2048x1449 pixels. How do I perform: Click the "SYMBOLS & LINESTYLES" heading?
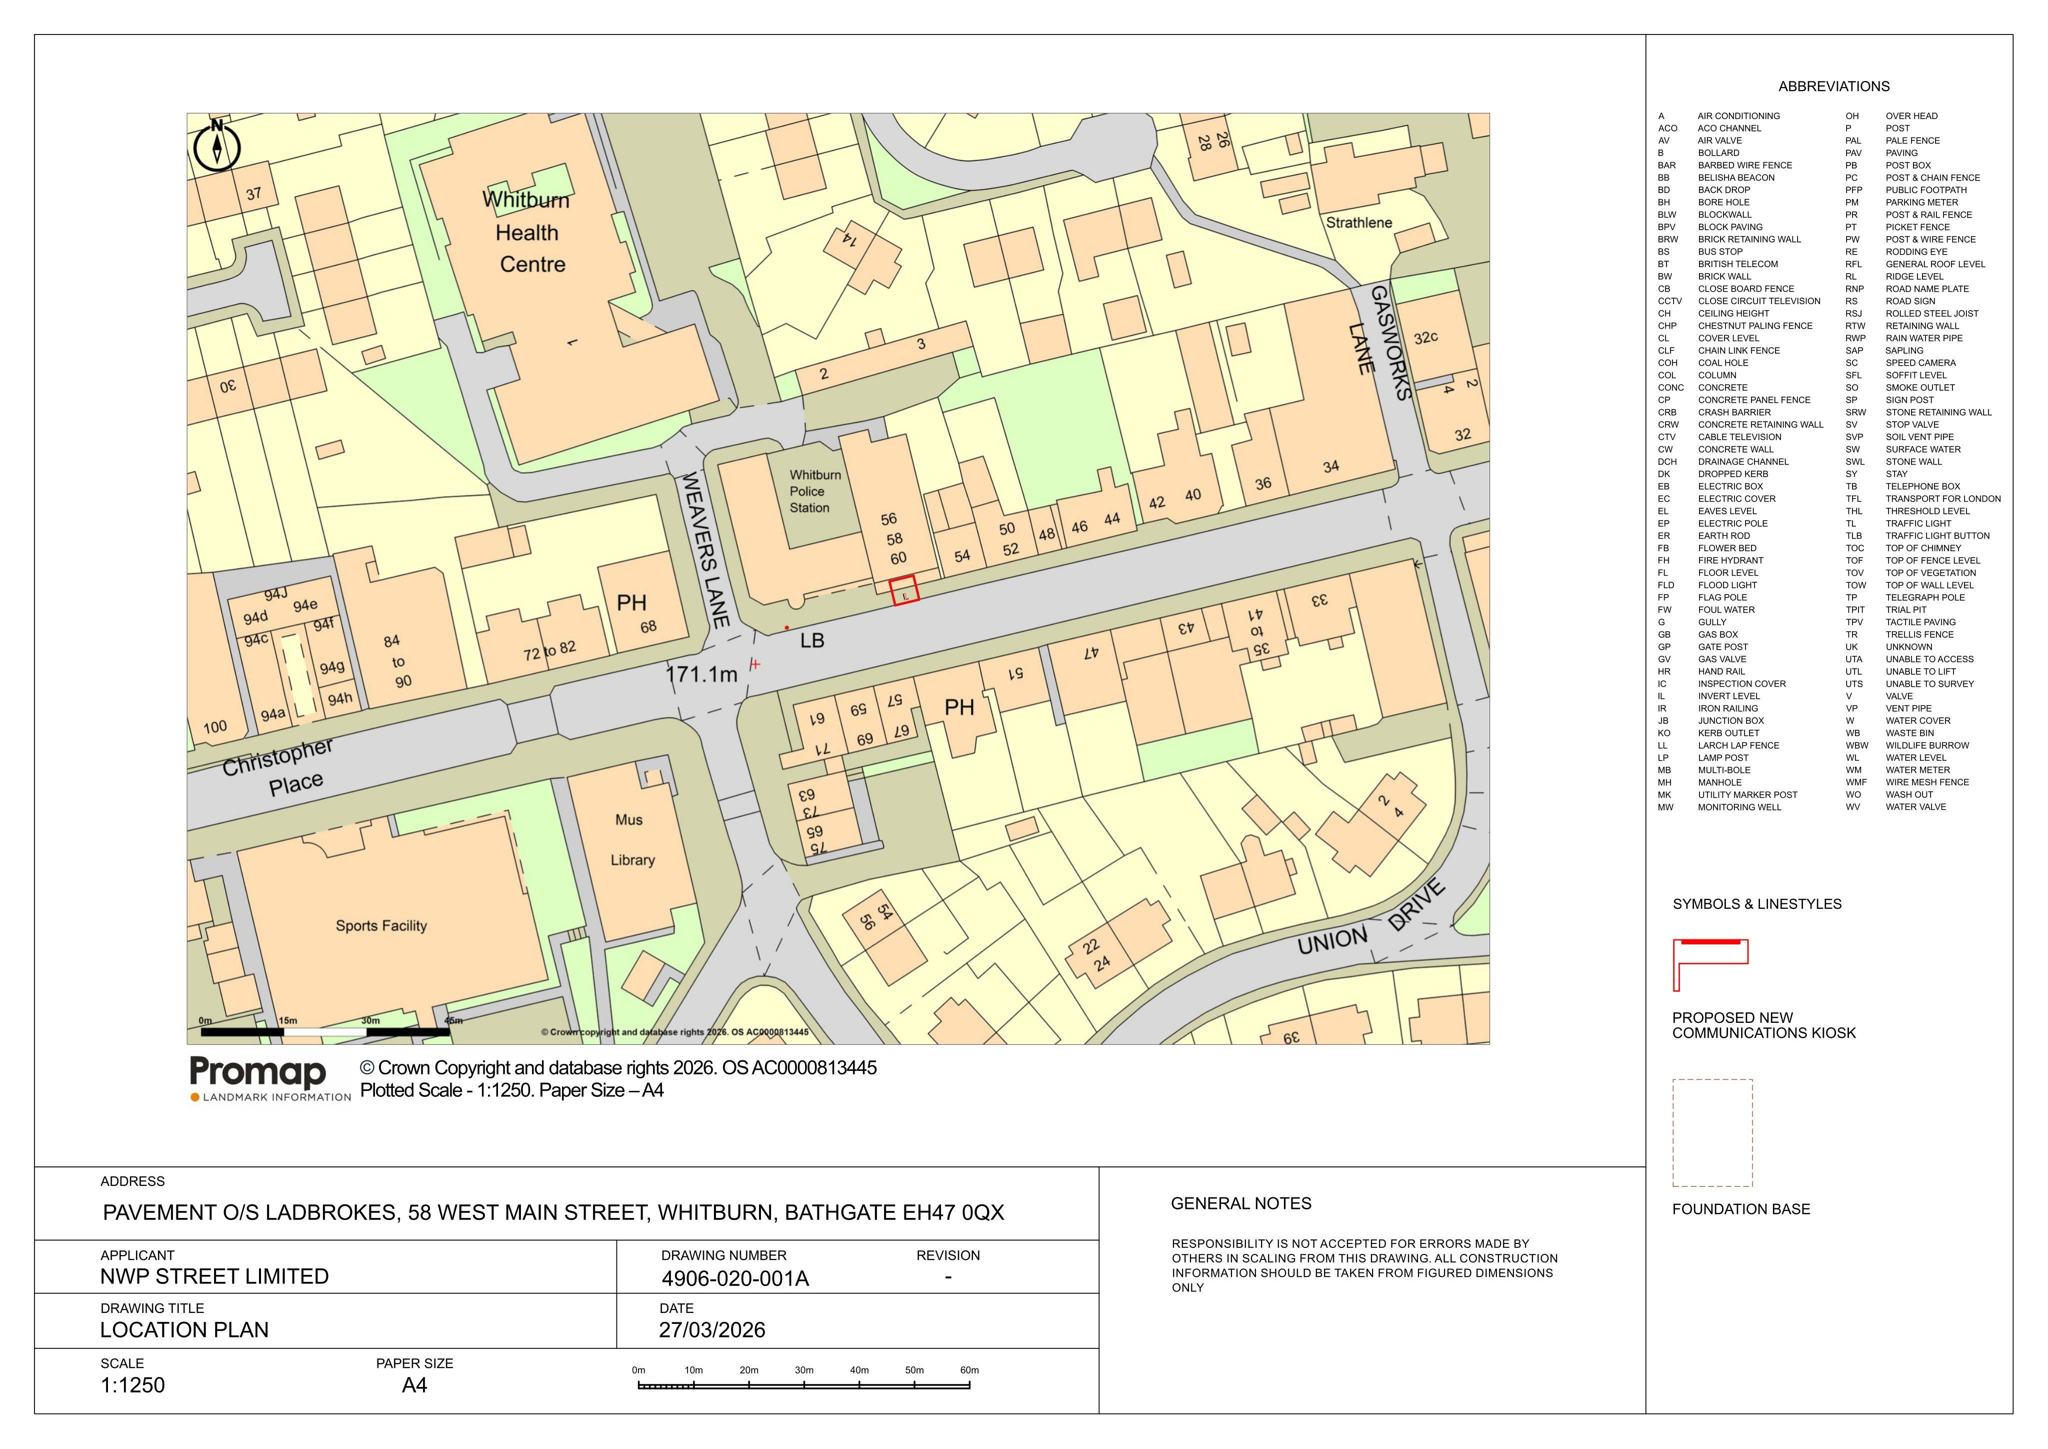(x=1757, y=904)
